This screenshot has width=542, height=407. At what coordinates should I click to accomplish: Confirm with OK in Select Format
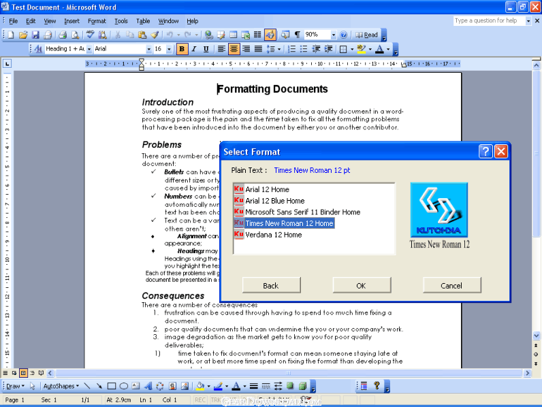coord(362,285)
